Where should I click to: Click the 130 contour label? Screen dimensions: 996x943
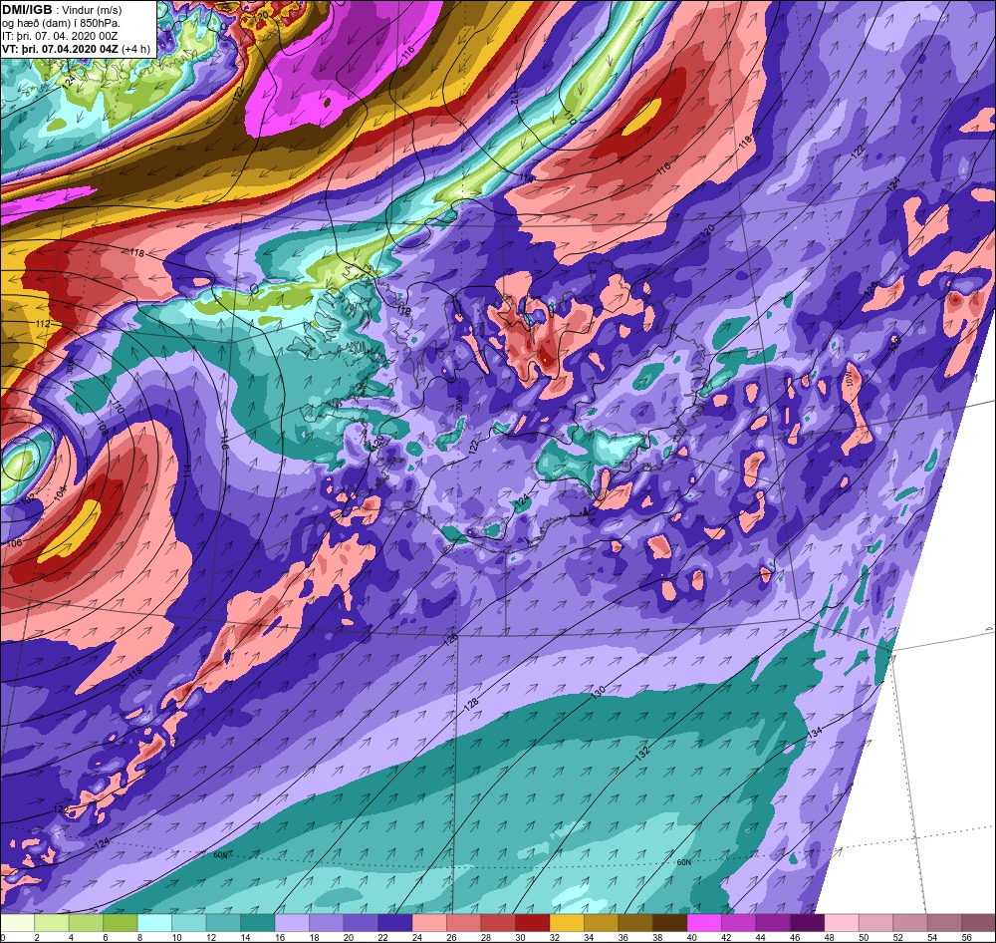pyautogui.click(x=599, y=693)
